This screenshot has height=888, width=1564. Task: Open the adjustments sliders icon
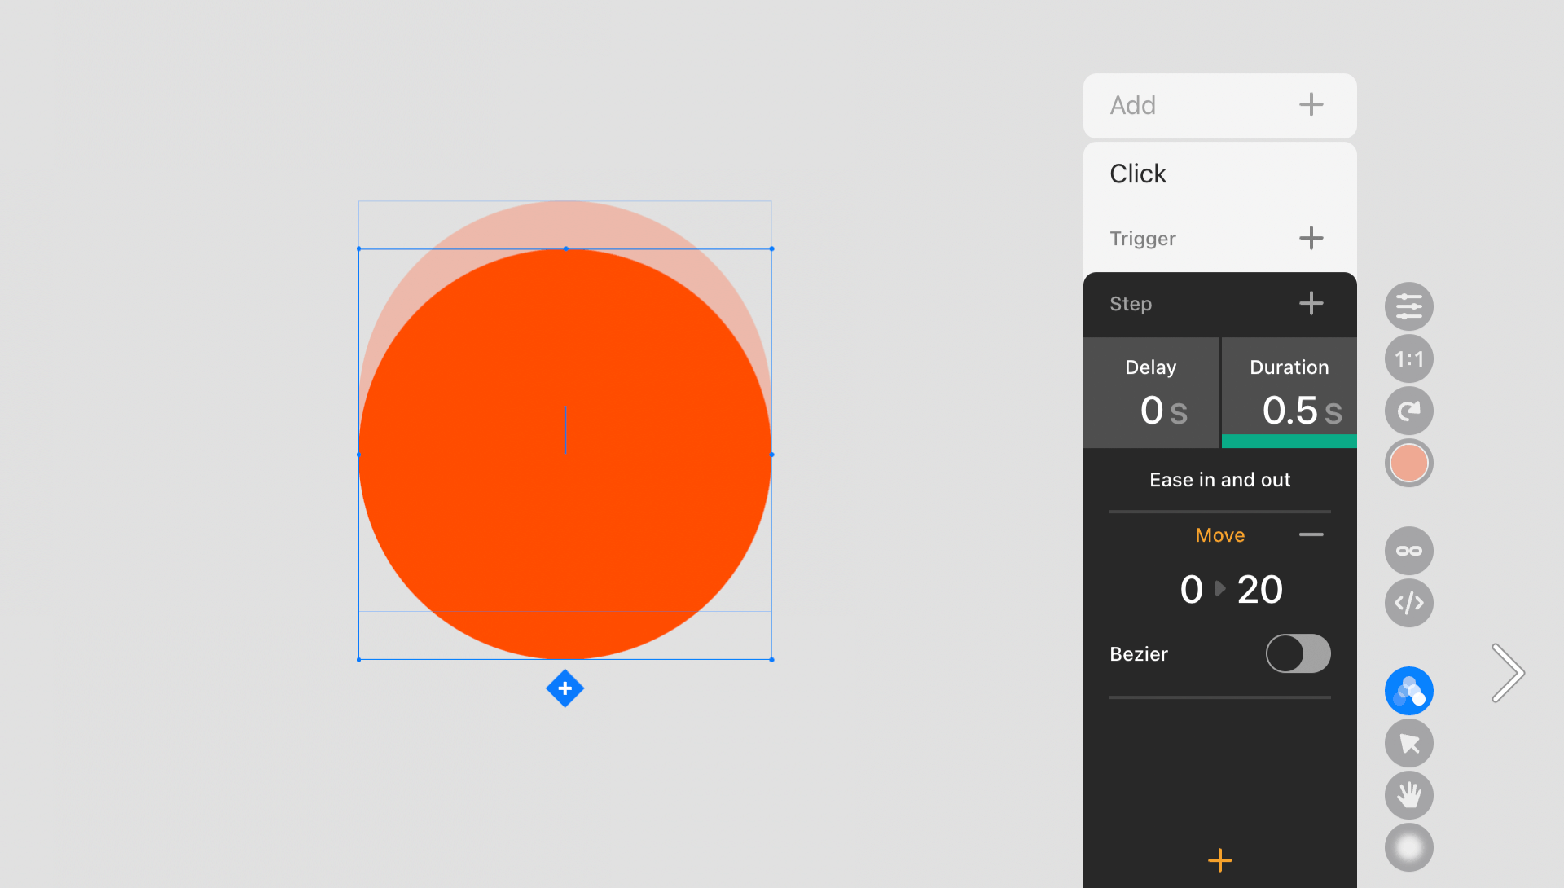[x=1408, y=306]
